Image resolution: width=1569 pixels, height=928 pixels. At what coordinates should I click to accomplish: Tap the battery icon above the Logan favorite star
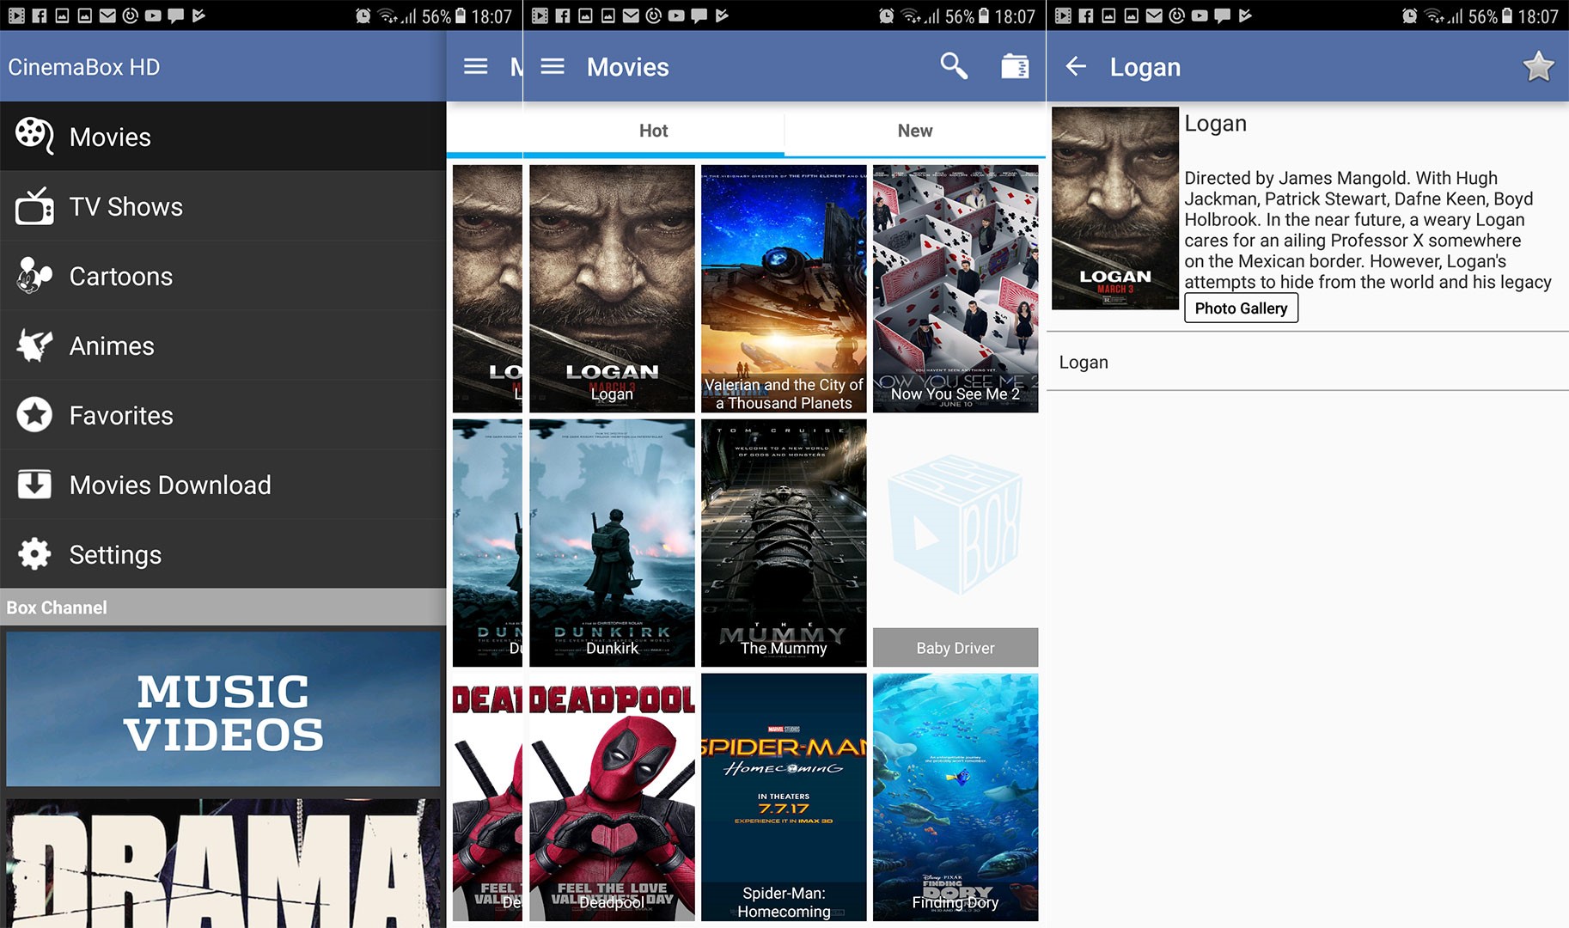click(x=1506, y=15)
